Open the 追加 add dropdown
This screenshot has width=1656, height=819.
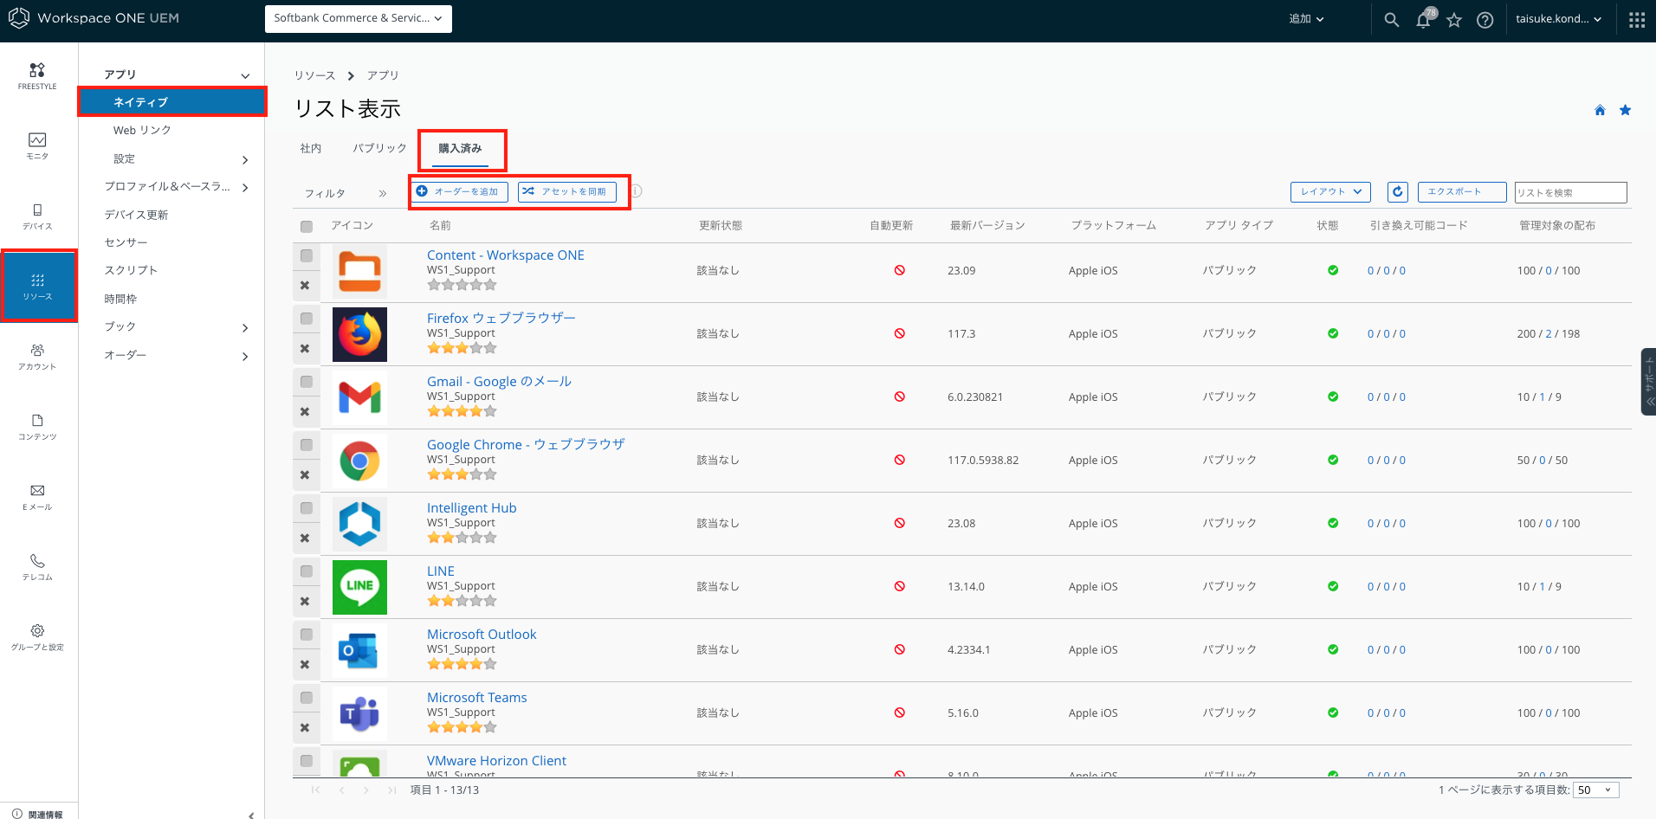click(x=1306, y=19)
